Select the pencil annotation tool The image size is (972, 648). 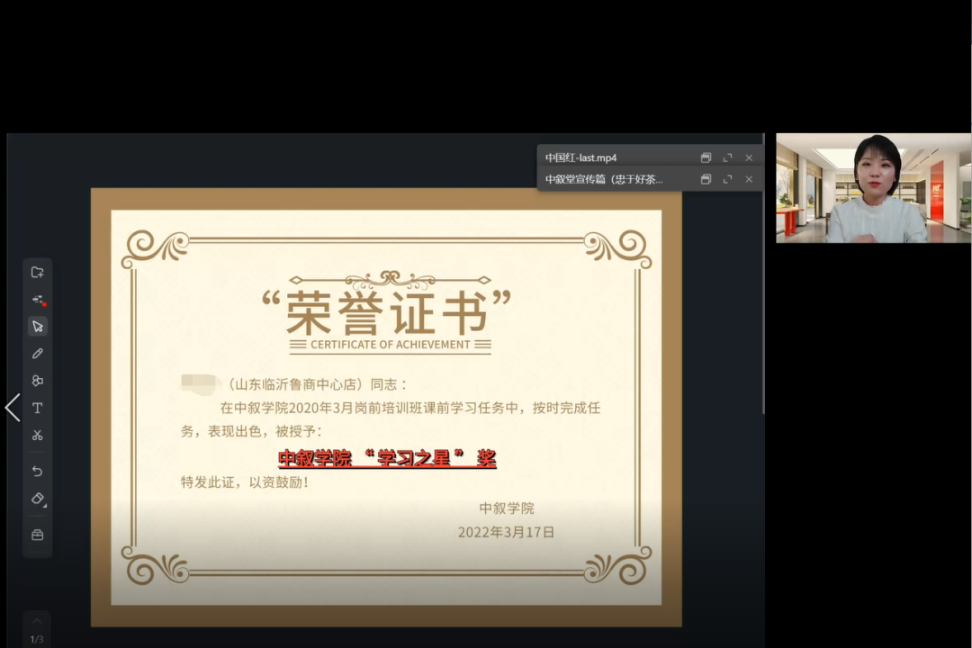[x=37, y=355]
